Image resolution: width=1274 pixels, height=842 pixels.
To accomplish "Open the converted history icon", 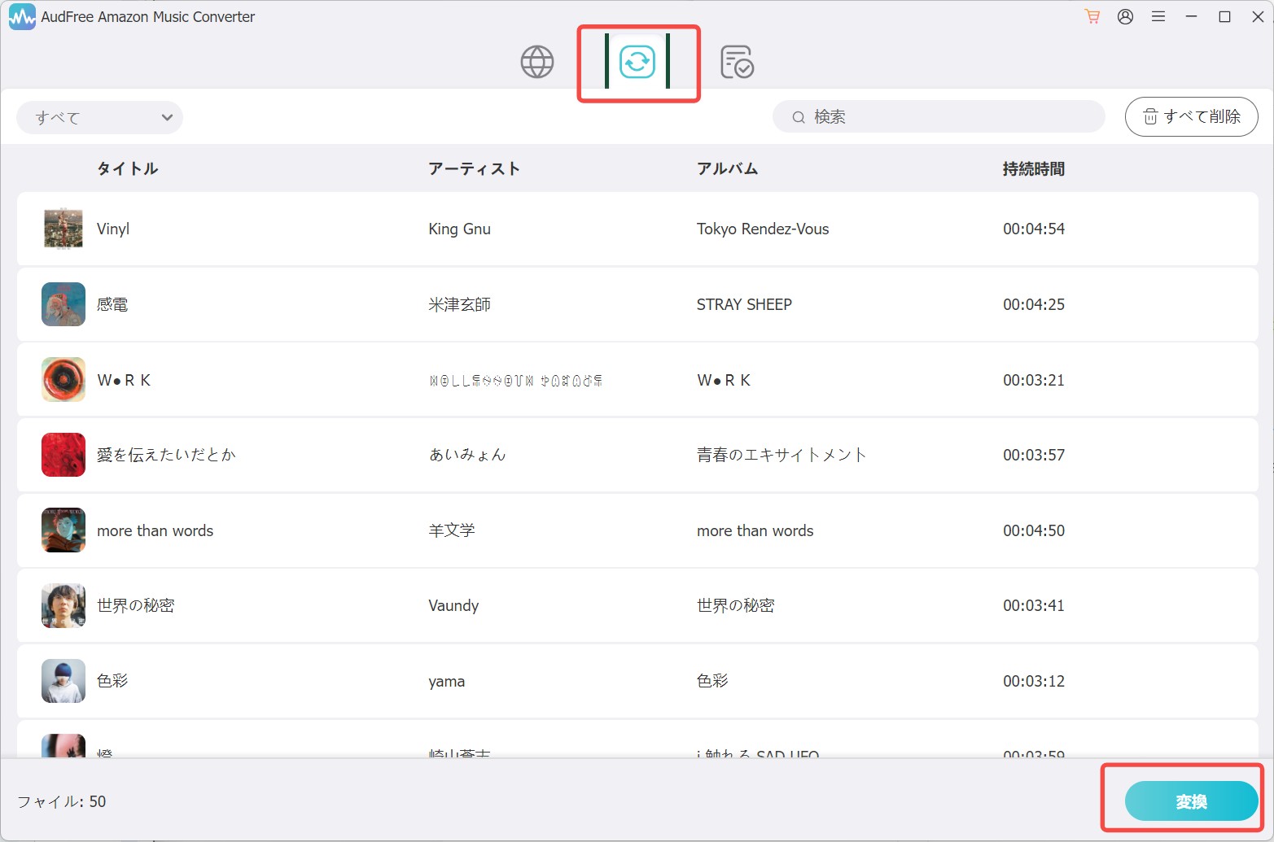I will pyautogui.click(x=737, y=62).
